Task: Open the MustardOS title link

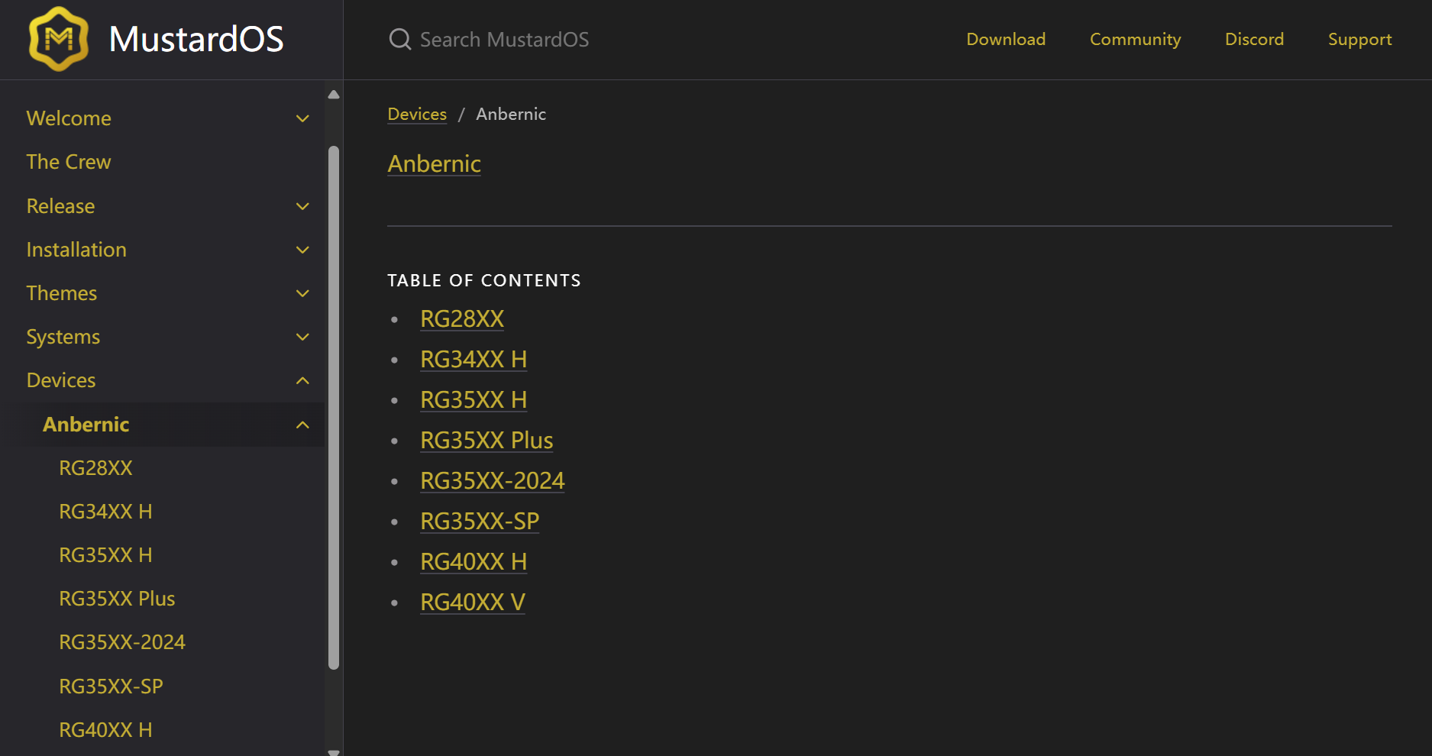Action: tap(196, 39)
